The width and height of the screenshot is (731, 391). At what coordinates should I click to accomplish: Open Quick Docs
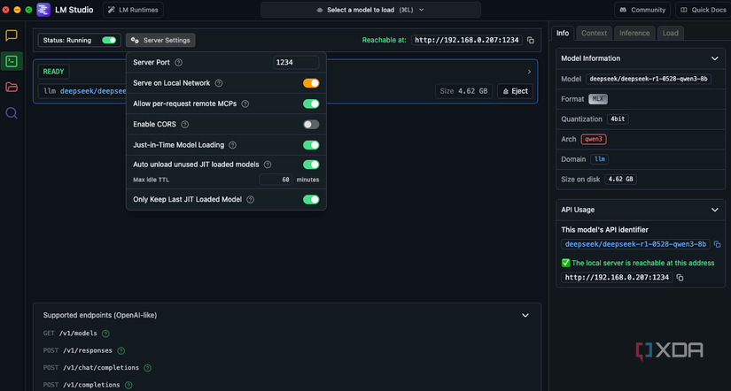(x=704, y=10)
